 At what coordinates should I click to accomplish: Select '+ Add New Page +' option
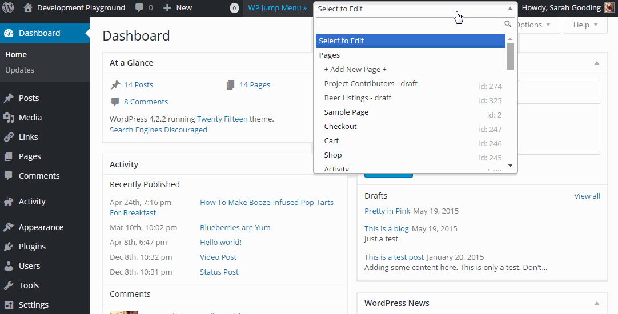[355, 69]
